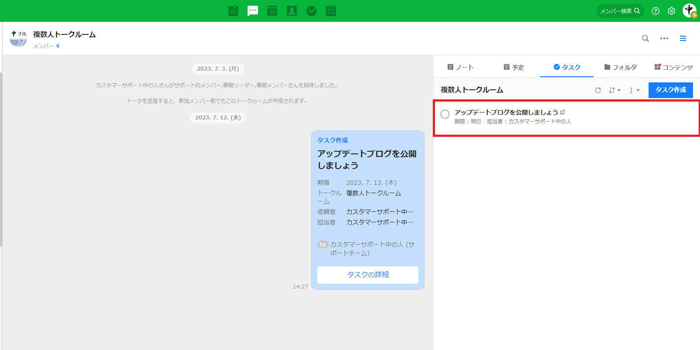700x350 pixels.
Task: Open the talk room three-dot menu
Action: click(x=664, y=38)
